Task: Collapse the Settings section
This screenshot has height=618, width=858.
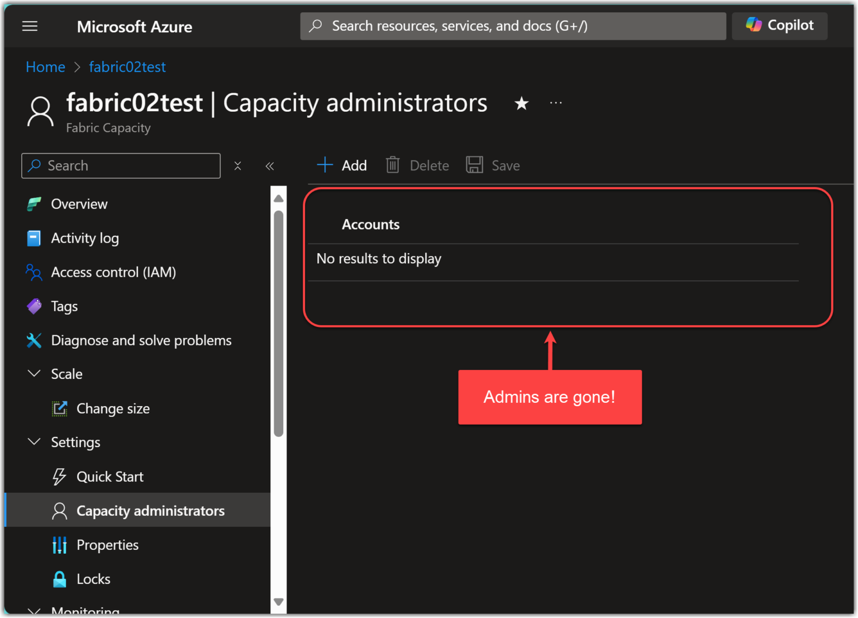Action: pyautogui.click(x=34, y=442)
